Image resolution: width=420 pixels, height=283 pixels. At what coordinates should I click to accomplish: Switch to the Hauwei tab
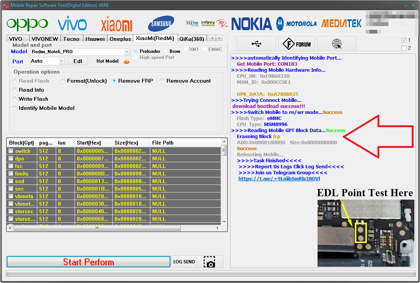pyautogui.click(x=95, y=39)
